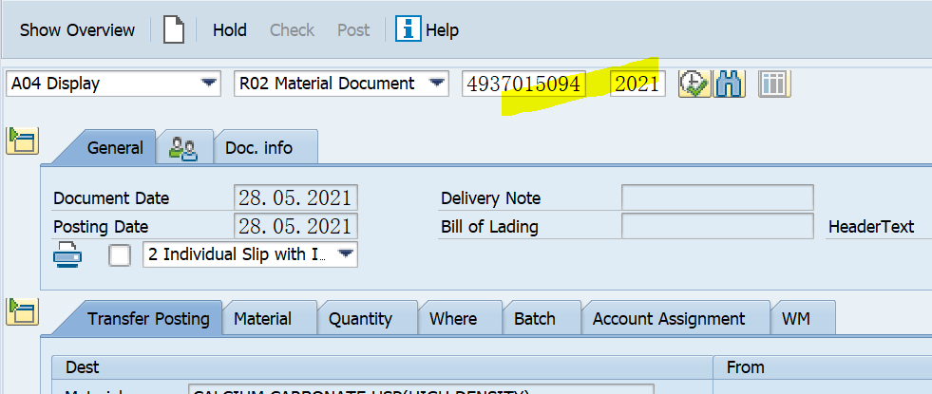Click Show Overview button
932x394 pixels.
coord(77,29)
